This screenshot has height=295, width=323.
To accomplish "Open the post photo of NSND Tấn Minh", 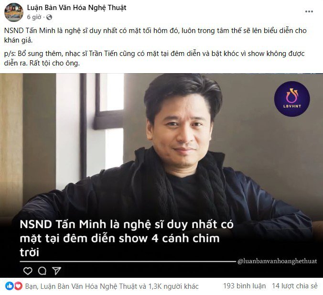I will (x=161, y=175).
